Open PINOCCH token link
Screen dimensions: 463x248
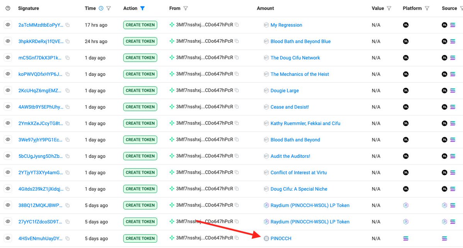click(281, 238)
